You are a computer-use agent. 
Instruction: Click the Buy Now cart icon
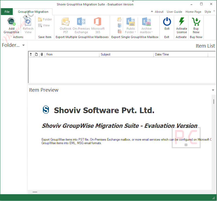(196, 22)
